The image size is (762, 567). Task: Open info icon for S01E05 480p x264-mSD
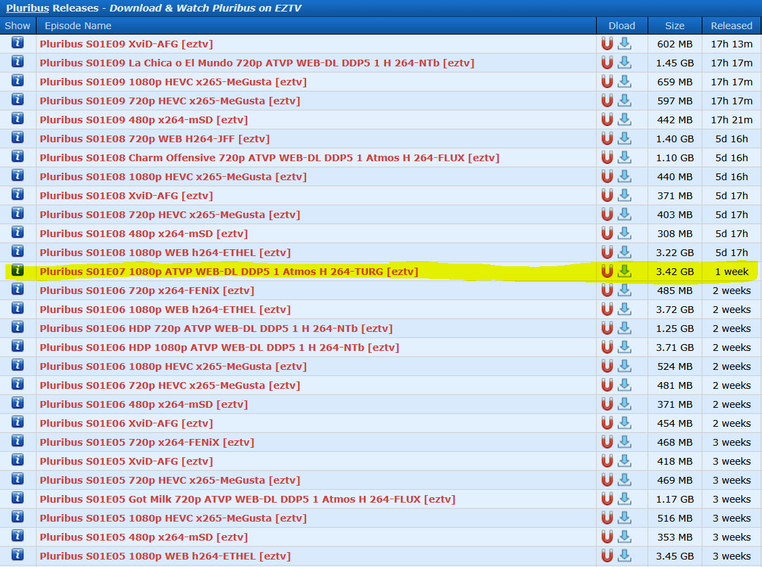point(18,535)
